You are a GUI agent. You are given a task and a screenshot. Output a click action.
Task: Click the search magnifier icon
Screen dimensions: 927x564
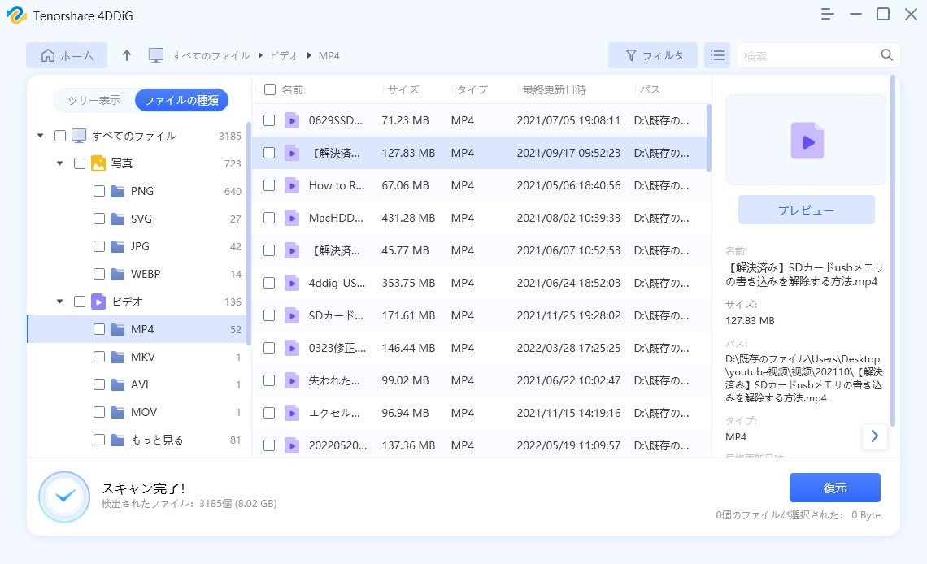point(886,55)
